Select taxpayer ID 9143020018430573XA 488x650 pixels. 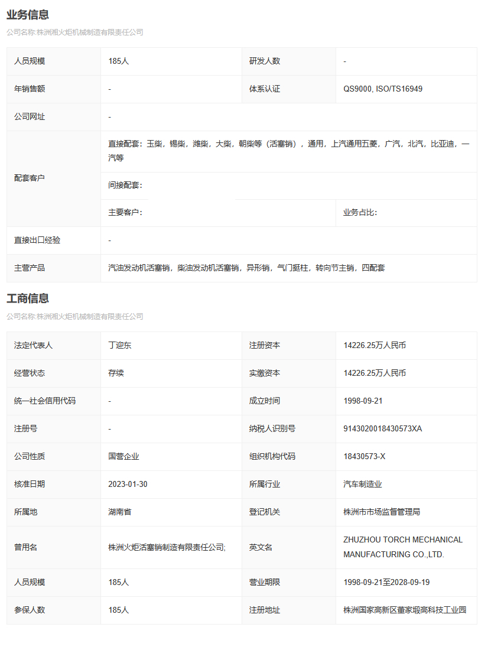[383, 429]
